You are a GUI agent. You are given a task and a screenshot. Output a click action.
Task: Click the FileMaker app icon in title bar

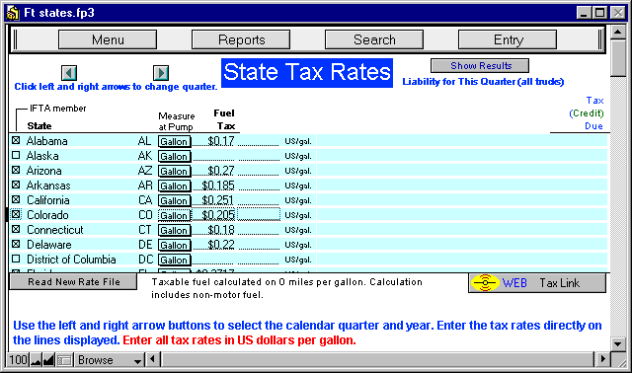pos(13,13)
